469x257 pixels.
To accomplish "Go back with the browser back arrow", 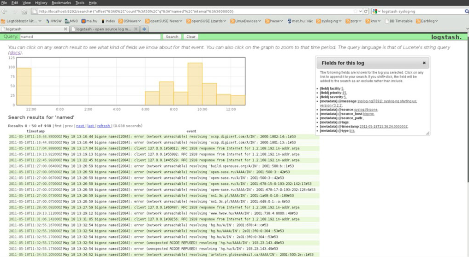I will click(5, 12).
